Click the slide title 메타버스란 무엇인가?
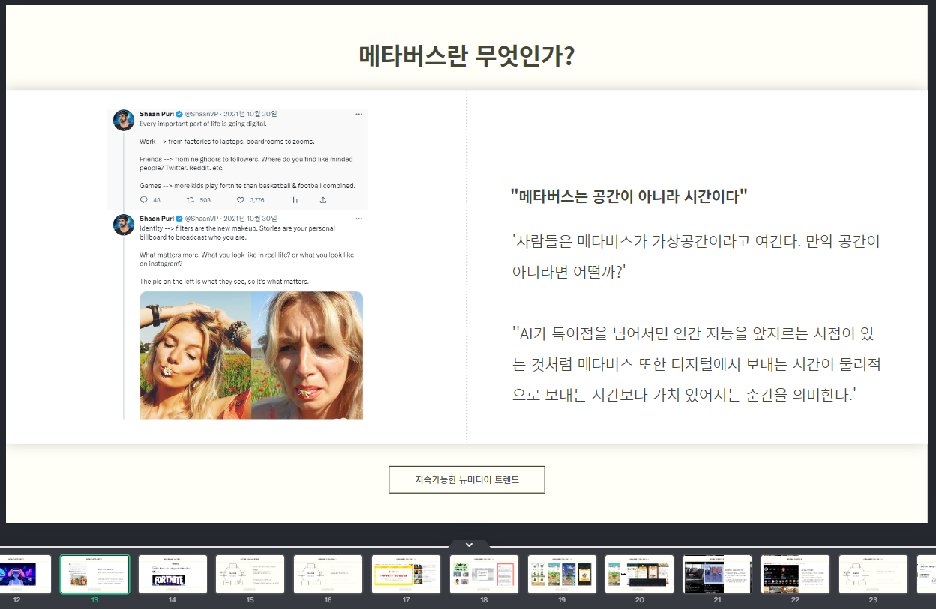 [466, 56]
